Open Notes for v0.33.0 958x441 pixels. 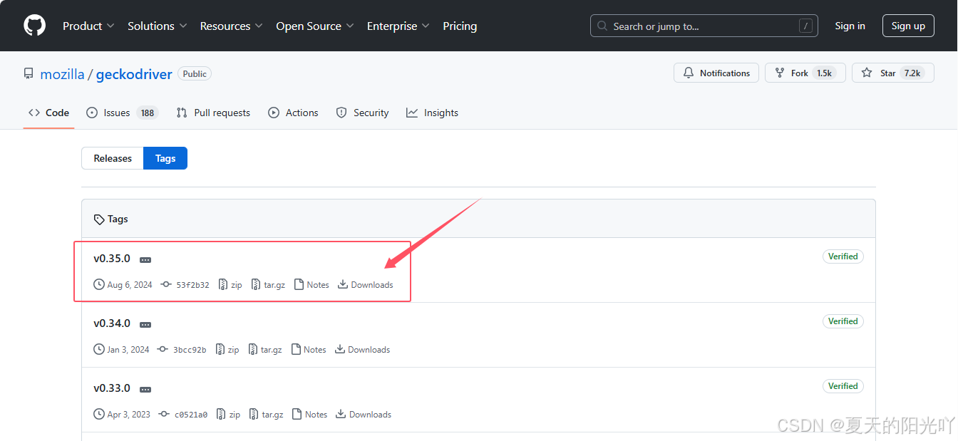tap(310, 415)
